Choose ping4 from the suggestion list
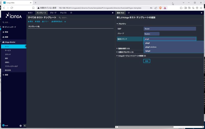 pyautogui.click(x=174, y=43)
